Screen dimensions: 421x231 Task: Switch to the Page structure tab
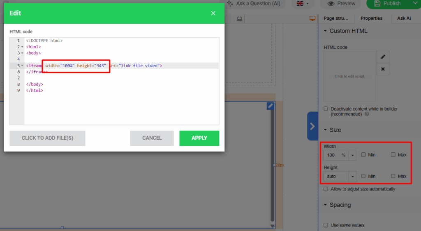point(336,18)
